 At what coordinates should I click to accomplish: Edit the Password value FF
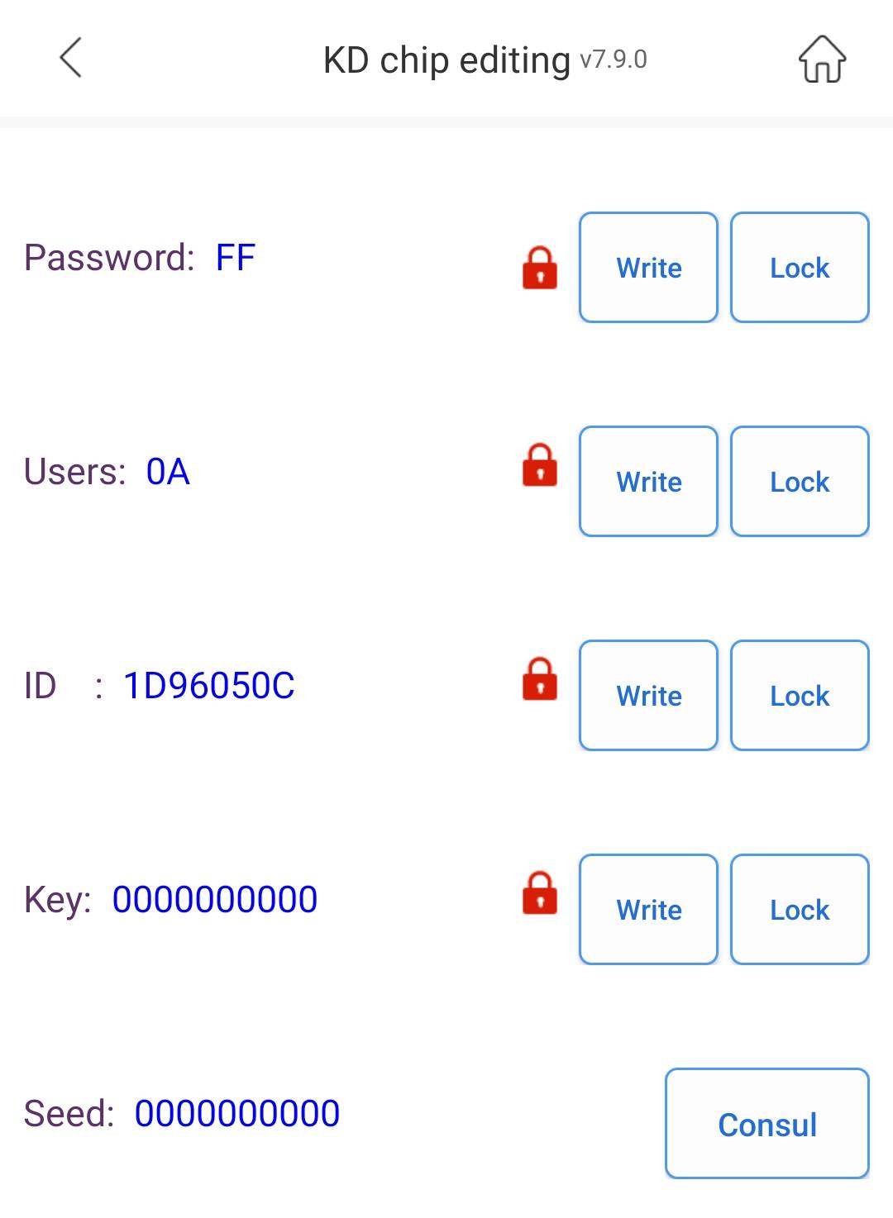pos(236,258)
